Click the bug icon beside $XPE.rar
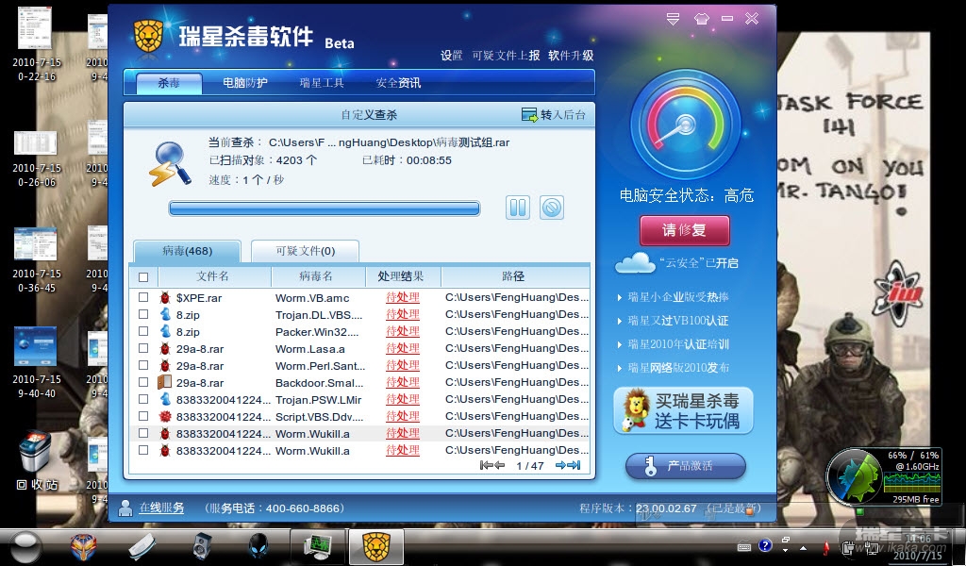Viewport: 966px width, 566px height. coord(164,297)
